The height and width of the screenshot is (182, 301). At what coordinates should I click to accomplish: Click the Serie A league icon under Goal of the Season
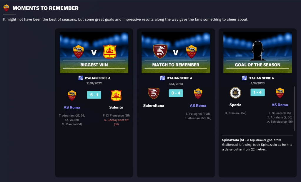[245, 78]
